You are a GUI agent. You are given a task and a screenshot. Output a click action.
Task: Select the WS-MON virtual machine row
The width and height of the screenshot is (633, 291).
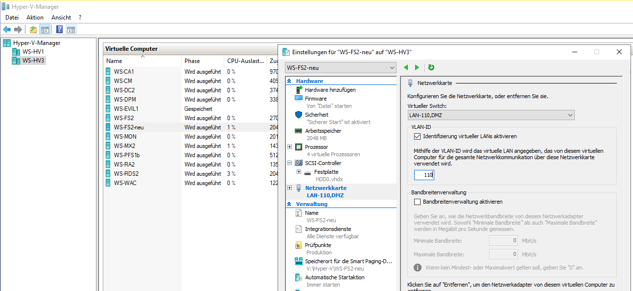190,136
